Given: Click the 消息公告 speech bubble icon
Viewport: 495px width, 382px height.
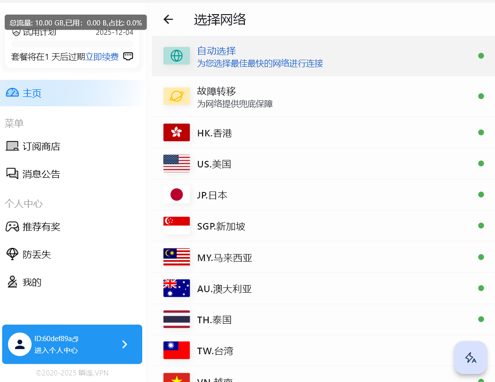Looking at the screenshot, I should (12, 174).
